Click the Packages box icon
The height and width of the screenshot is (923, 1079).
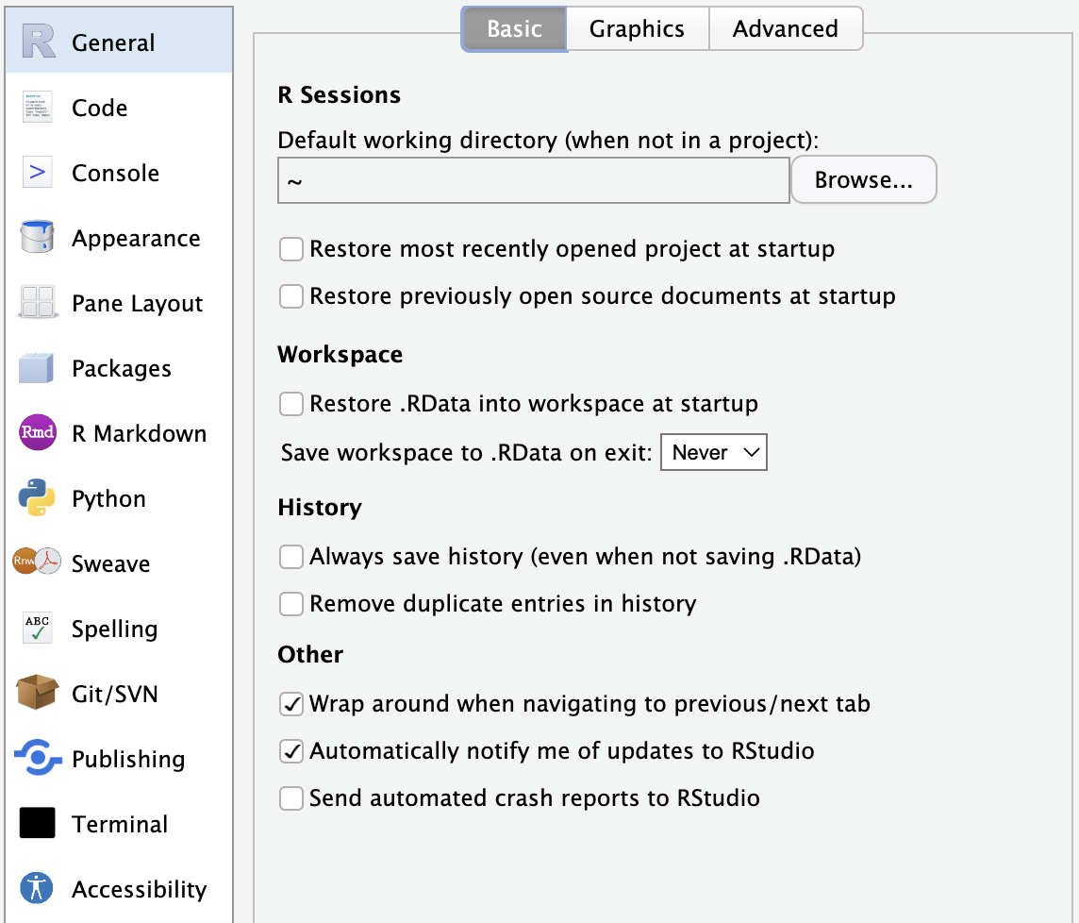[x=37, y=368]
